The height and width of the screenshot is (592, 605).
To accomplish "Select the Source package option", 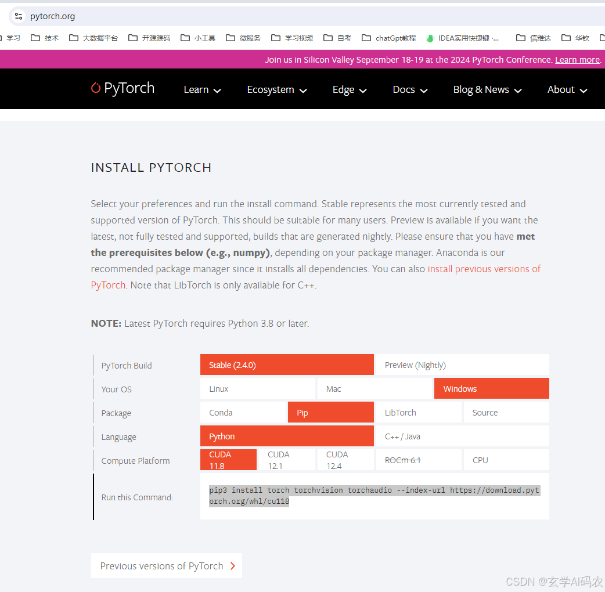I will (x=506, y=413).
